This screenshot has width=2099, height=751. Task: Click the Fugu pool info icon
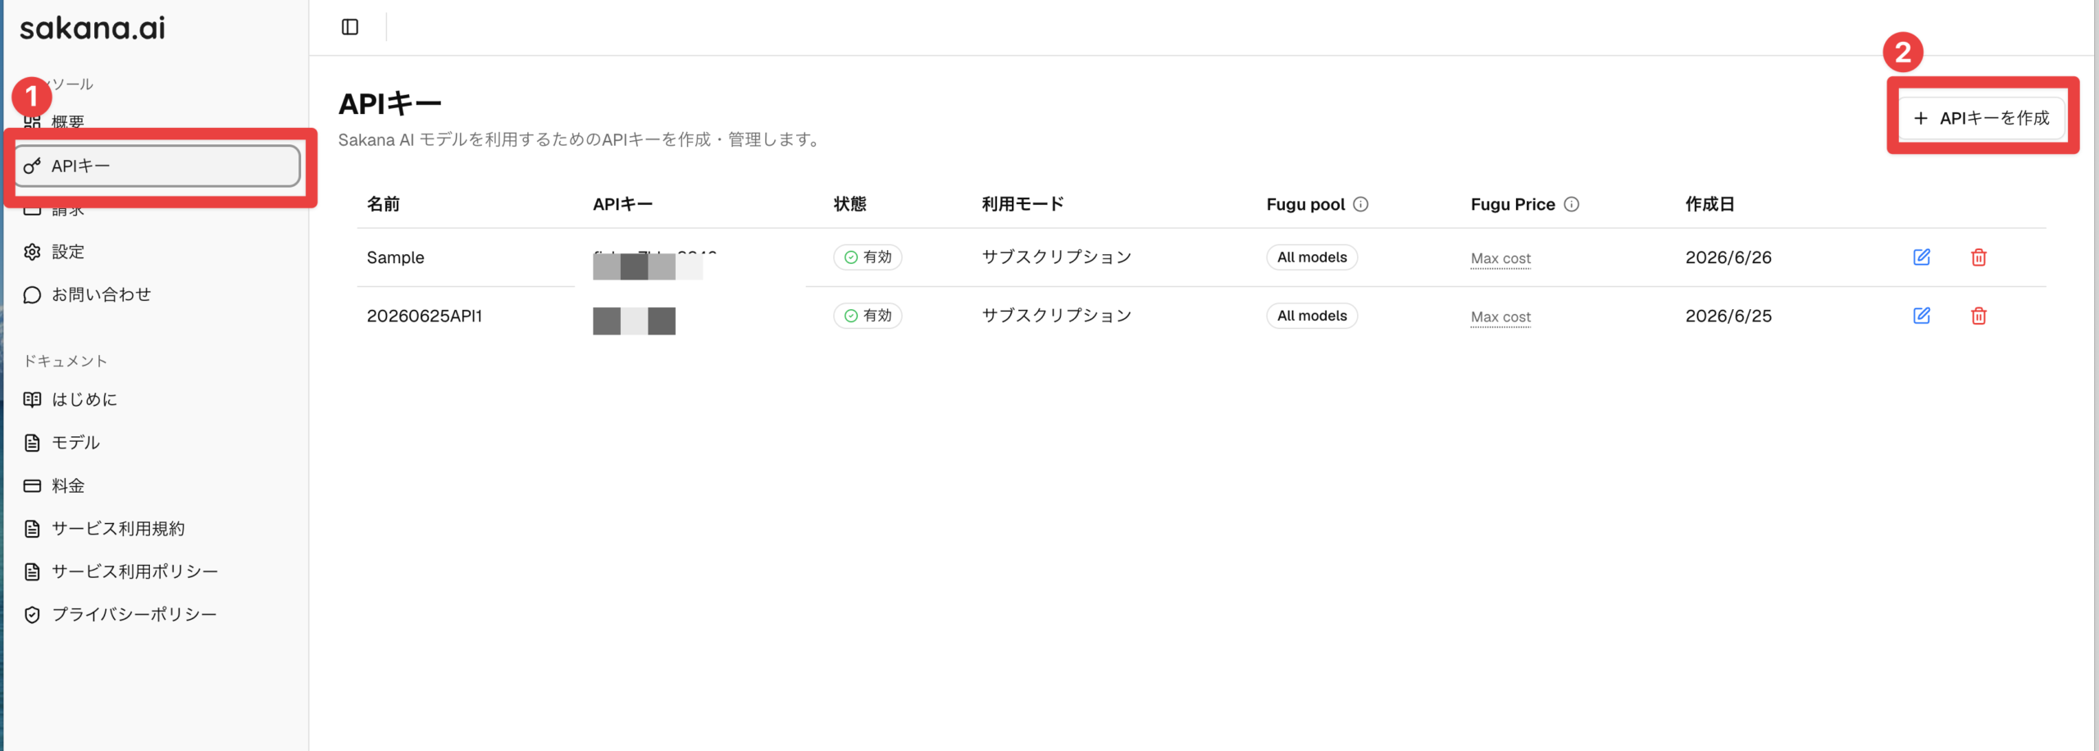point(1360,204)
